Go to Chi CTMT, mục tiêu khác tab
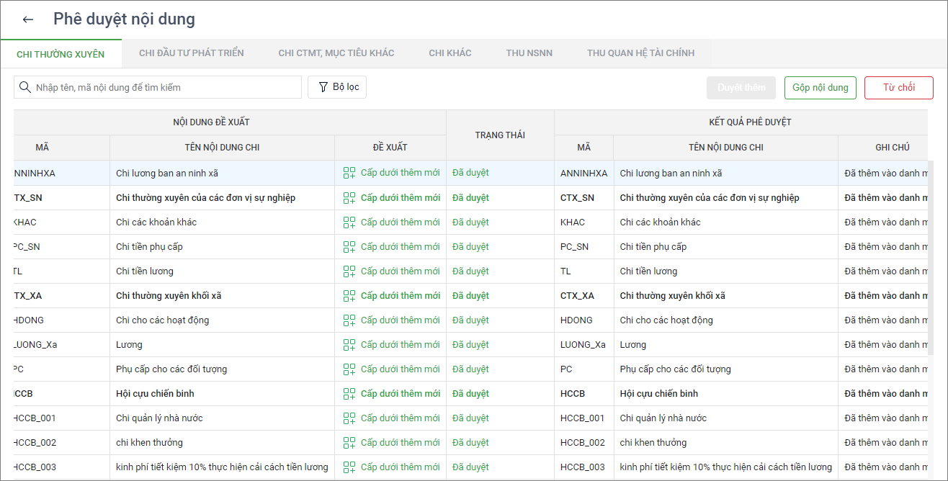 (x=336, y=53)
